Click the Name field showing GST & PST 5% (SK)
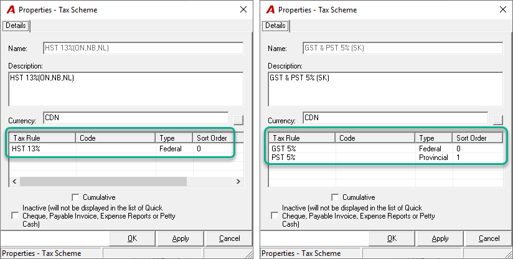This screenshot has width=513, height=259. click(x=403, y=48)
